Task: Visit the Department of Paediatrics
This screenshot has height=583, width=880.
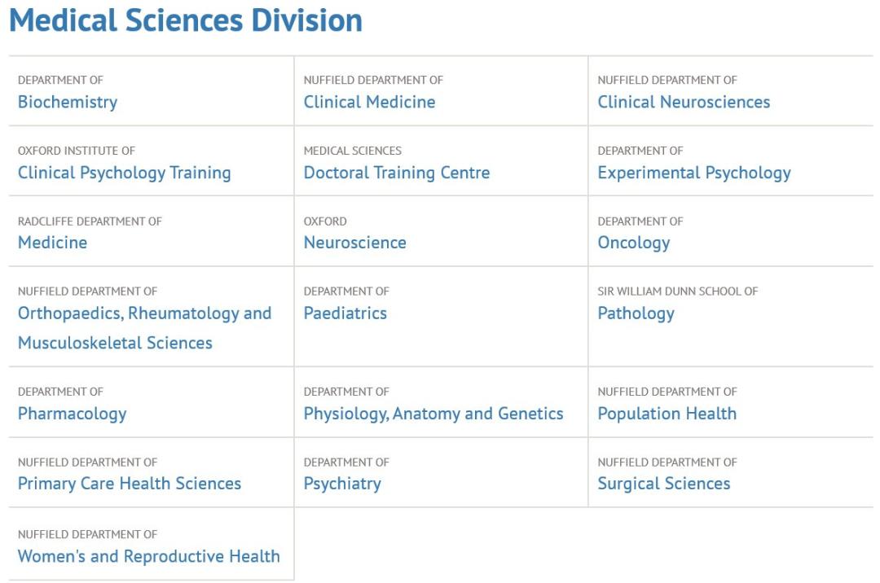Action: [x=345, y=313]
